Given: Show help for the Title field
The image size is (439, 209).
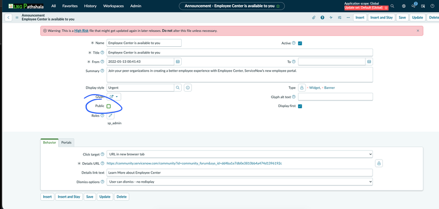Looking at the screenshot, I should (x=102, y=53).
